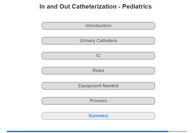
Task: Jump to the Introduction menu item
Action: [x=98, y=26]
